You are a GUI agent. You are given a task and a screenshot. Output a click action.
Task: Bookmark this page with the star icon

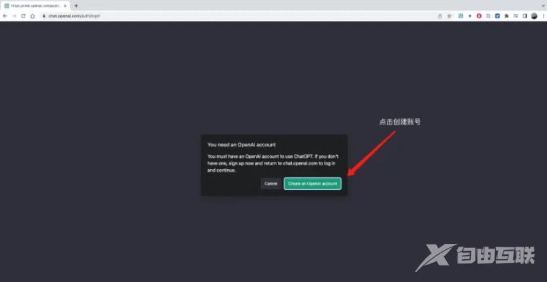(x=449, y=16)
